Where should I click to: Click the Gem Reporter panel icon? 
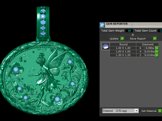102,25
